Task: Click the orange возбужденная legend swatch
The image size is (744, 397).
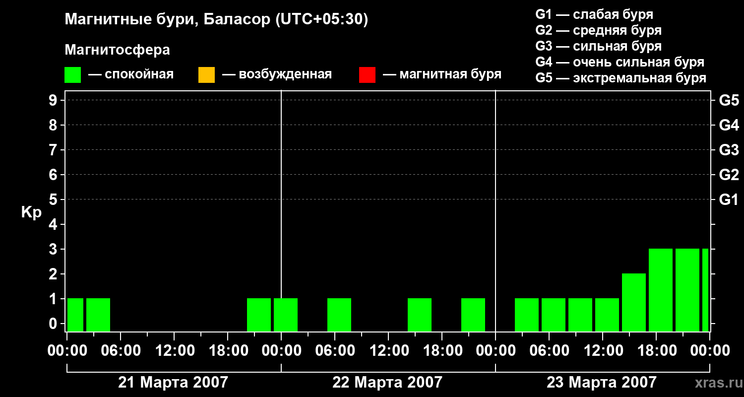Action: click(206, 75)
